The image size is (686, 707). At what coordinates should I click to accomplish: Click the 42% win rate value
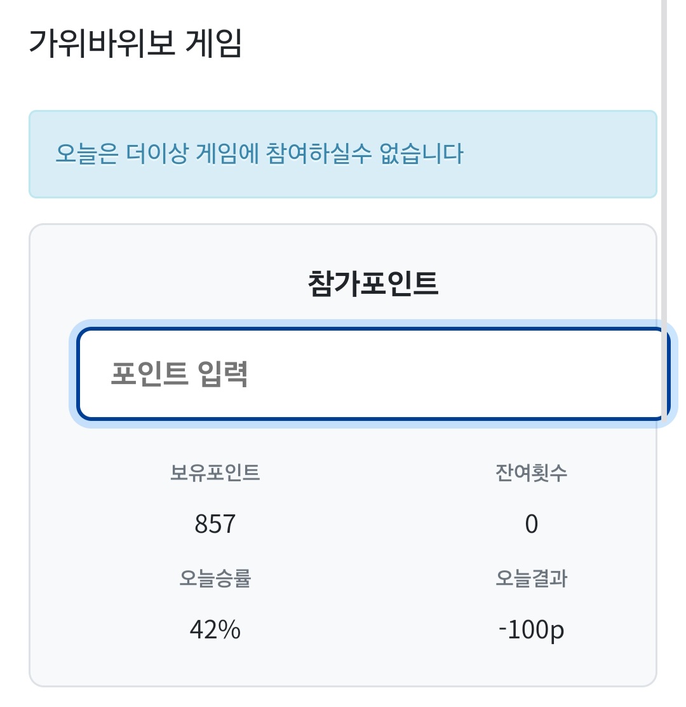pos(215,630)
